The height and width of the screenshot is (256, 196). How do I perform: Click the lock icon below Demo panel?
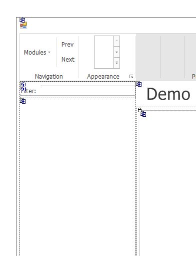139,110
